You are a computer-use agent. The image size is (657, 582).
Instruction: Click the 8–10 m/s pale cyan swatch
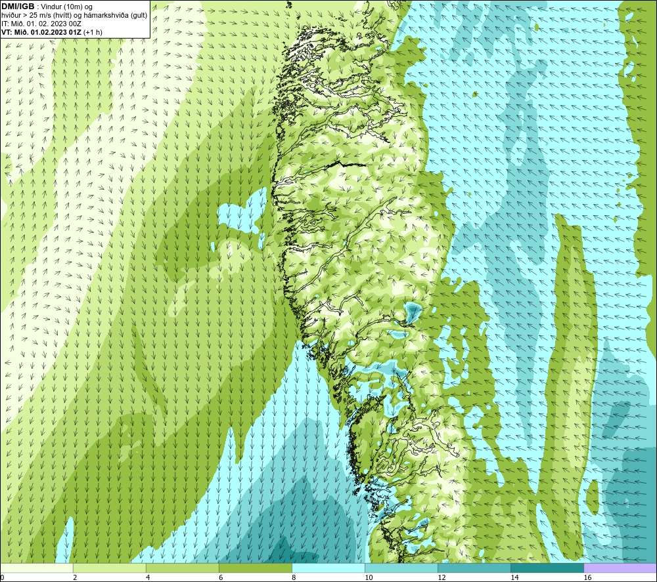[x=328, y=568]
